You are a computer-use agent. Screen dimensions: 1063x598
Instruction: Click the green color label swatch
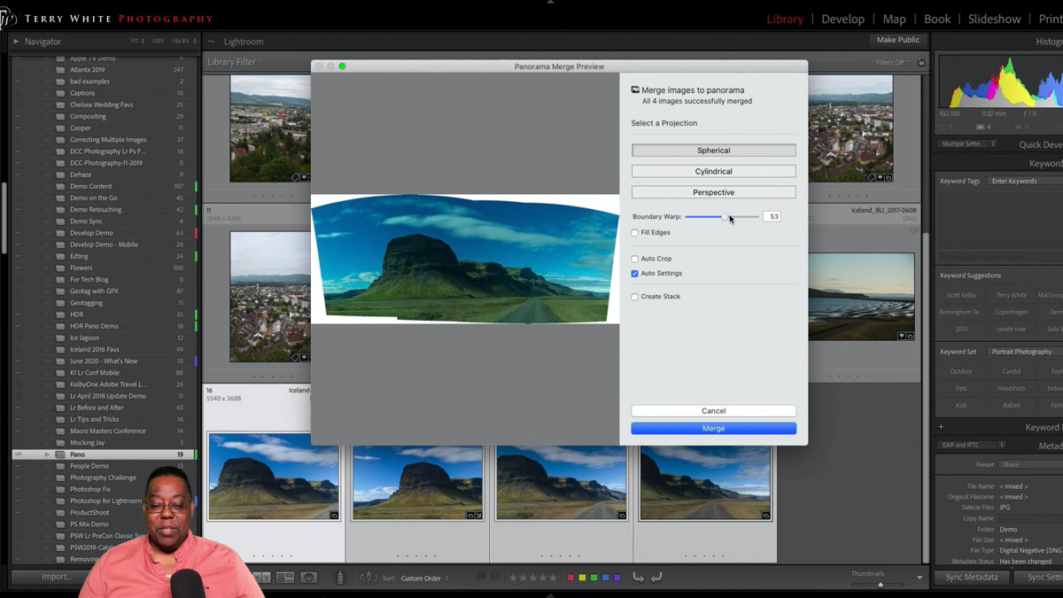594,577
